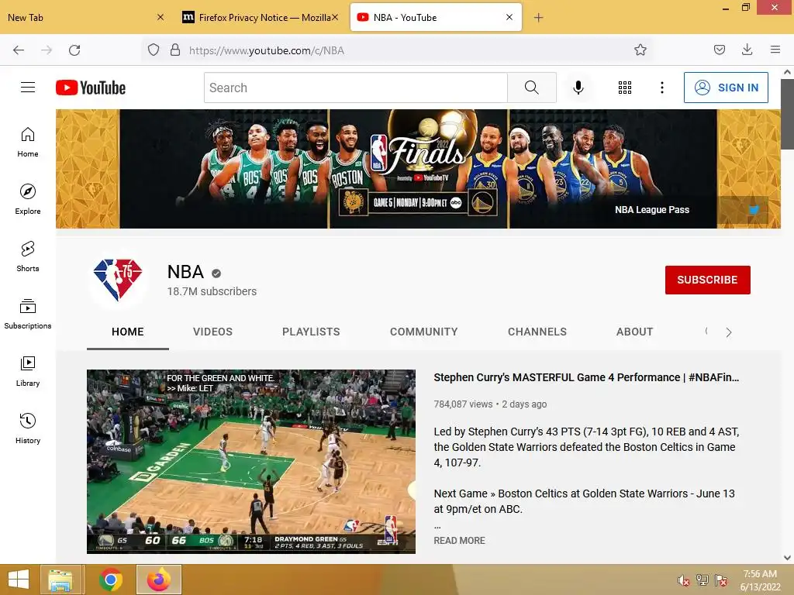
Task: Click the SIGN IN button
Action: [726, 88]
